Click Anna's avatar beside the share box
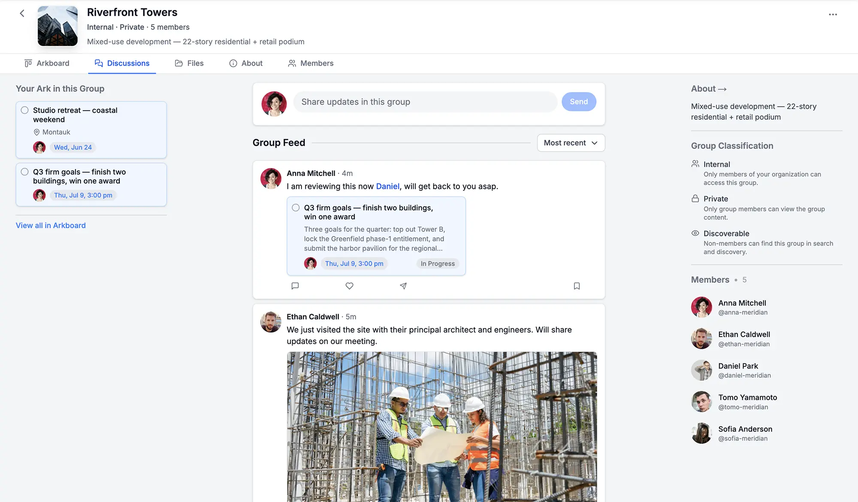This screenshot has width=858, height=502. click(x=274, y=104)
